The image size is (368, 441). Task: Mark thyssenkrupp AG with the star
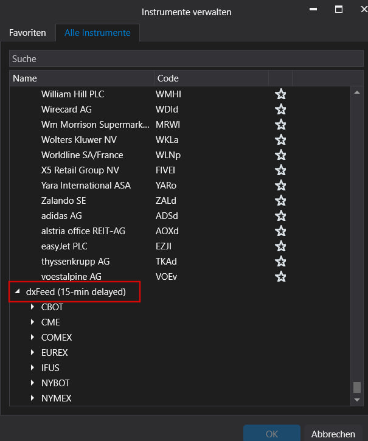click(x=280, y=262)
